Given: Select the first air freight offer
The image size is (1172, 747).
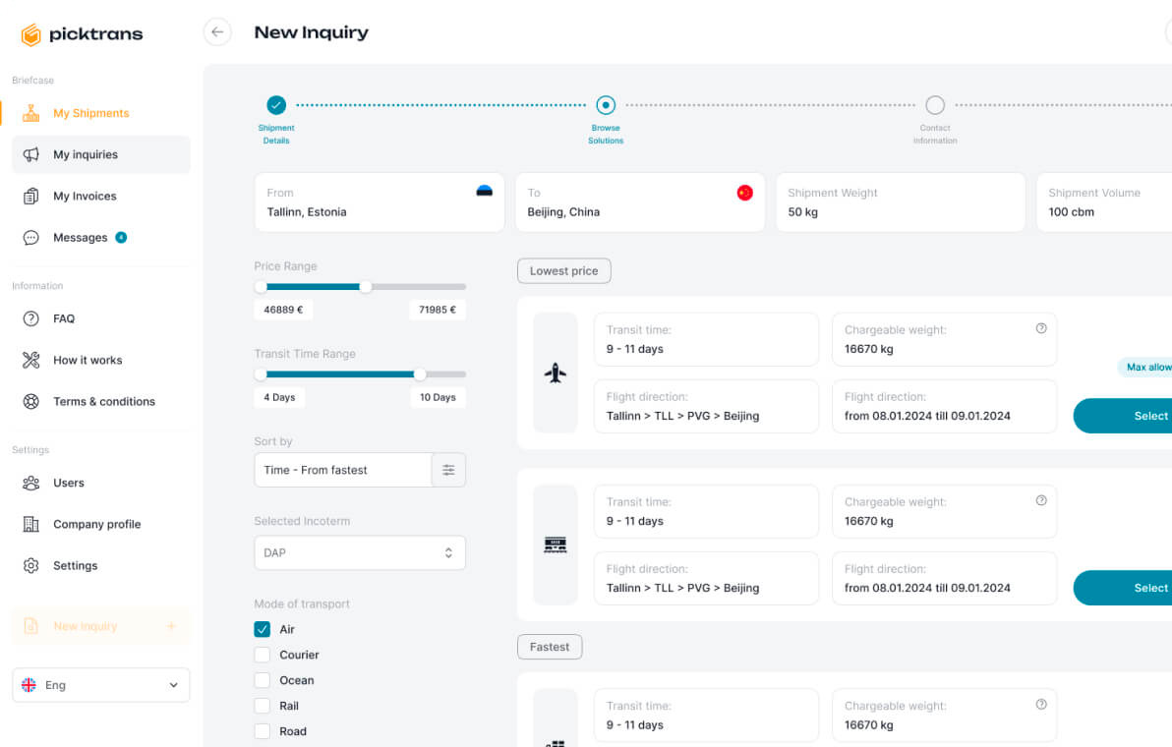Looking at the screenshot, I should pyautogui.click(x=1148, y=416).
